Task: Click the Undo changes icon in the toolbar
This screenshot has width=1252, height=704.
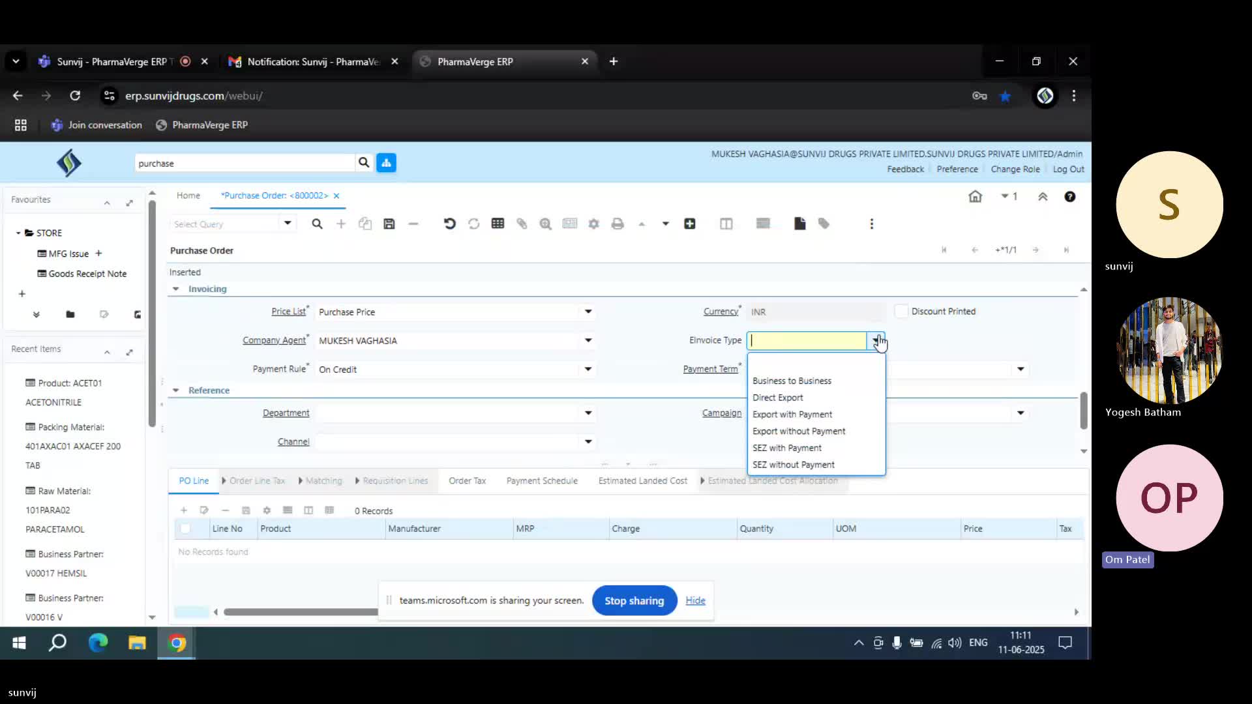Action: coord(449,224)
